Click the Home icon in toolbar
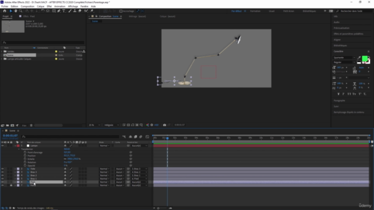The image size is (374, 210). 5,11
